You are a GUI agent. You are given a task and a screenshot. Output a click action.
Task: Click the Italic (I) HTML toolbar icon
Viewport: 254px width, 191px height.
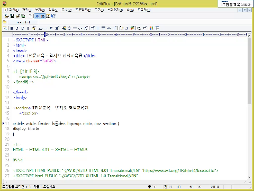[17, 28]
